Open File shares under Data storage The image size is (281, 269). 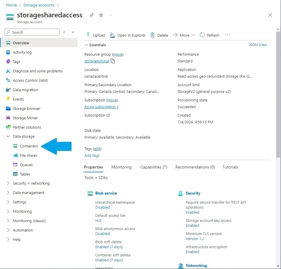coord(28,155)
